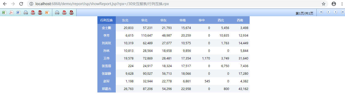Click the 赵军 row label
This screenshot has height=109, width=345.
pos(107,81)
